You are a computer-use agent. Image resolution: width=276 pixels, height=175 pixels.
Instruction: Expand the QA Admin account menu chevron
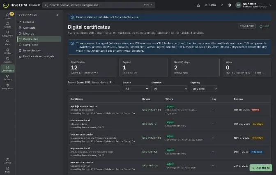click(270, 5)
